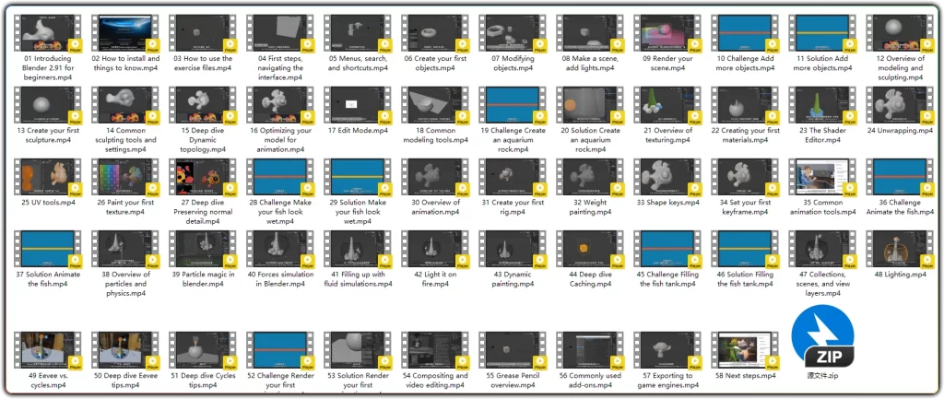944x399 pixels.
Task: Select the 49 Eevee vs. cycles thumbnail
Action: click(48, 350)
